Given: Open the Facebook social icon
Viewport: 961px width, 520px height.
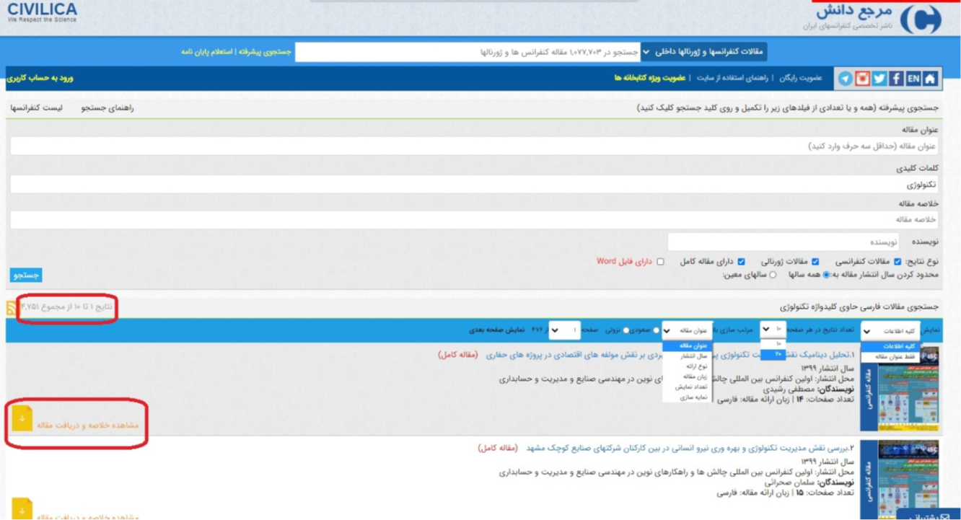Looking at the screenshot, I should pyautogui.click(x=896, y=79).
